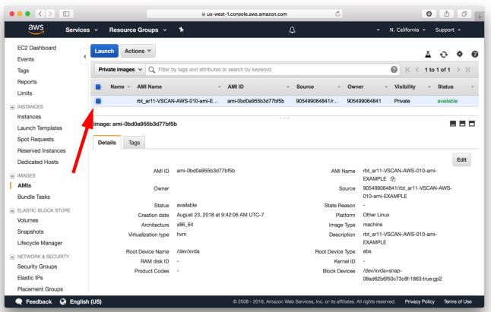Click the Safari address bar
The image size is (491, 312).
[x=244, y=14]
